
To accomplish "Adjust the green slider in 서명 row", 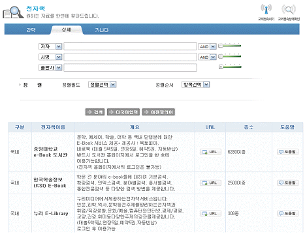I will point(230,56).
